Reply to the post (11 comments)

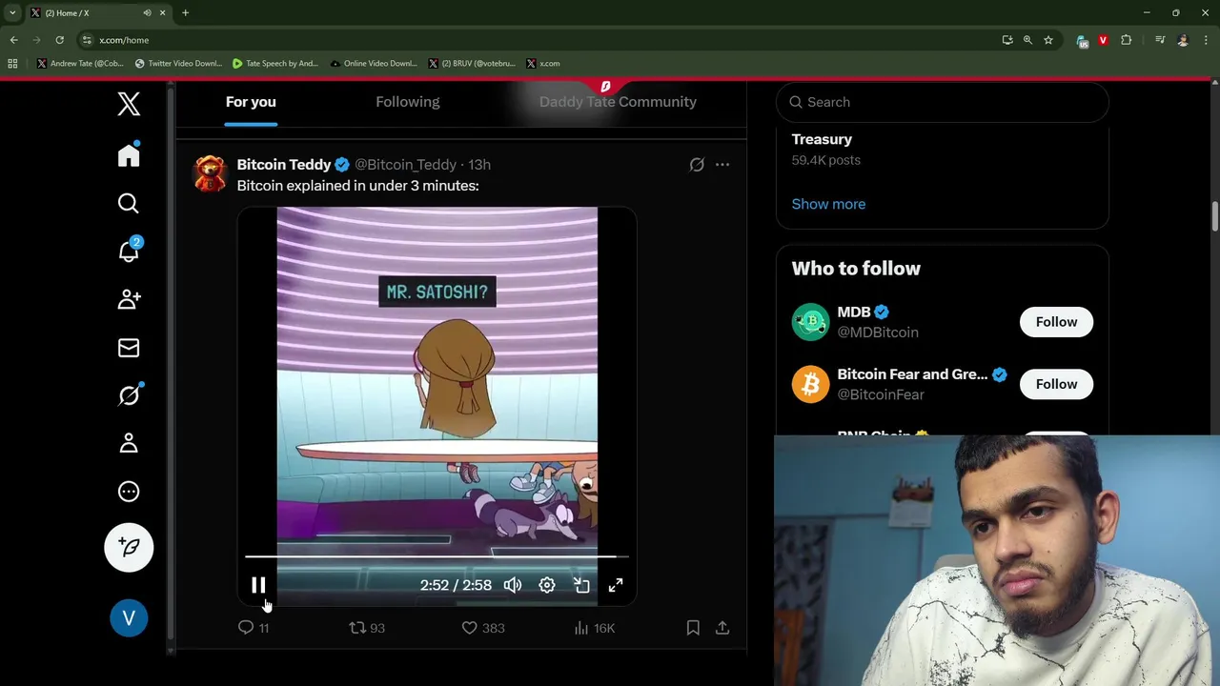point(253,628)
